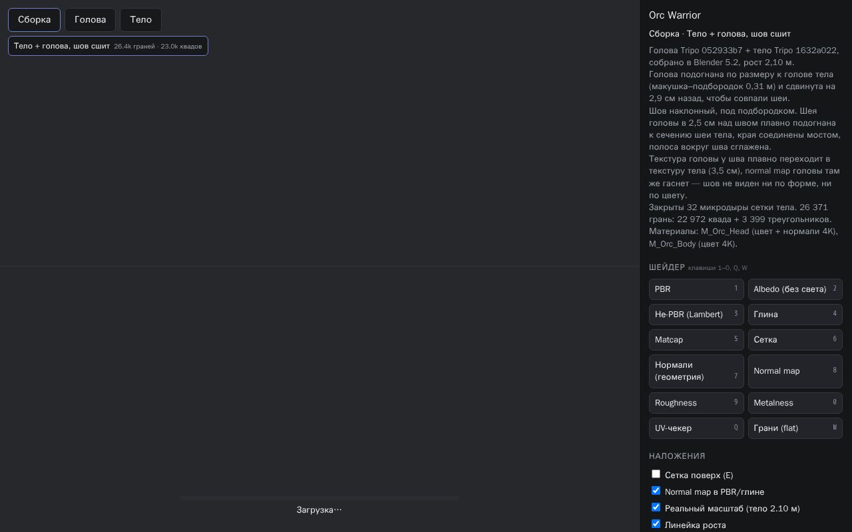The height and width of the screenshot is (532, 852).
Task: Enable the Сетка shader mode
Action: 795,340
